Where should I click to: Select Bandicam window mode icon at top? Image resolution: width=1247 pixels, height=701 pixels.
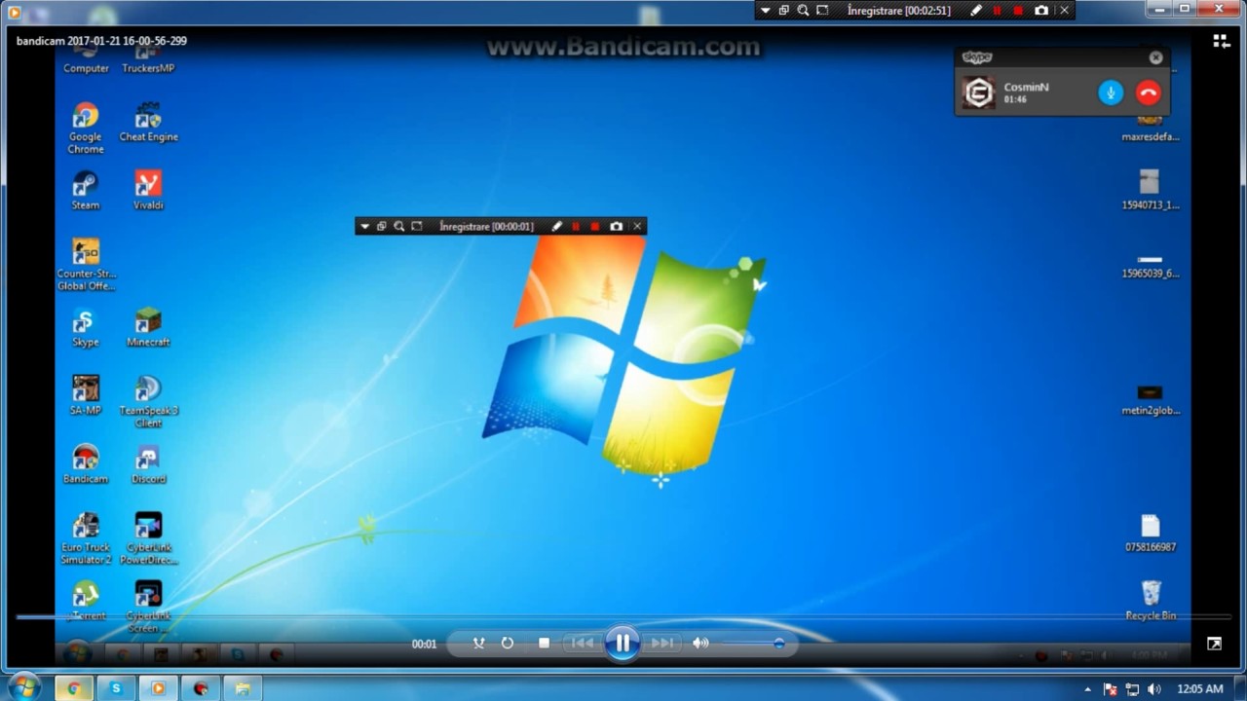coord(784,11)
